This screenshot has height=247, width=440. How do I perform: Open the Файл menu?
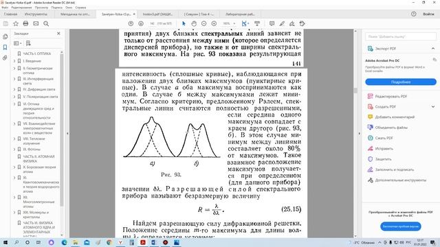pyautogui.click(x=5, y=8)
